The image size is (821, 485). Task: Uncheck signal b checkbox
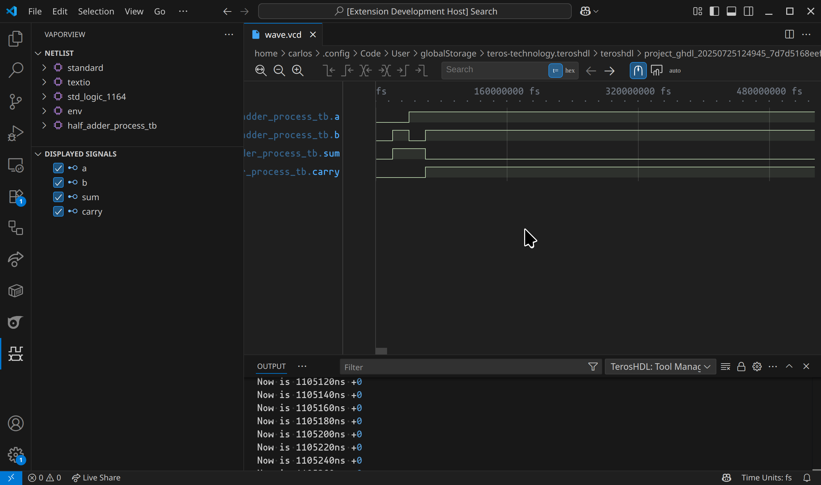(58, 182)
